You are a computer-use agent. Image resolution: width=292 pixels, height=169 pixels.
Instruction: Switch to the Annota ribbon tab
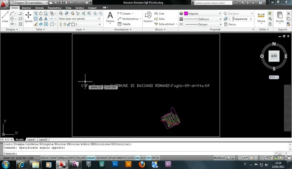[x=40, y=8]
